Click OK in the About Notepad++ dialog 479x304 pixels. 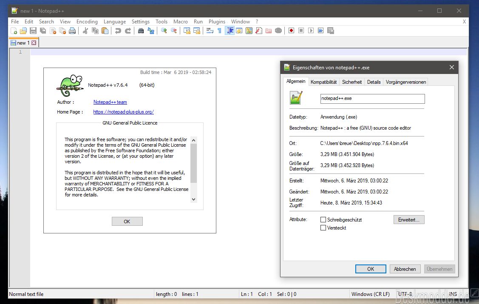tap(127, 222)
